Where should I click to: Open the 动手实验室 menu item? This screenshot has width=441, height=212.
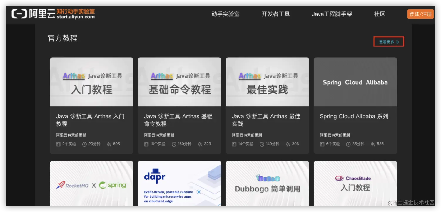225,14
